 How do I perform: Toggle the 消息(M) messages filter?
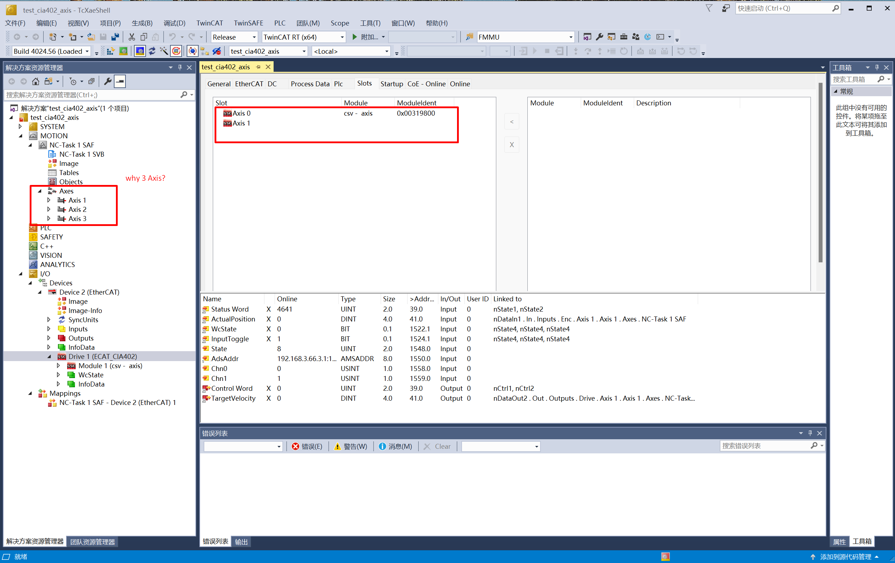tap(395, 446)
